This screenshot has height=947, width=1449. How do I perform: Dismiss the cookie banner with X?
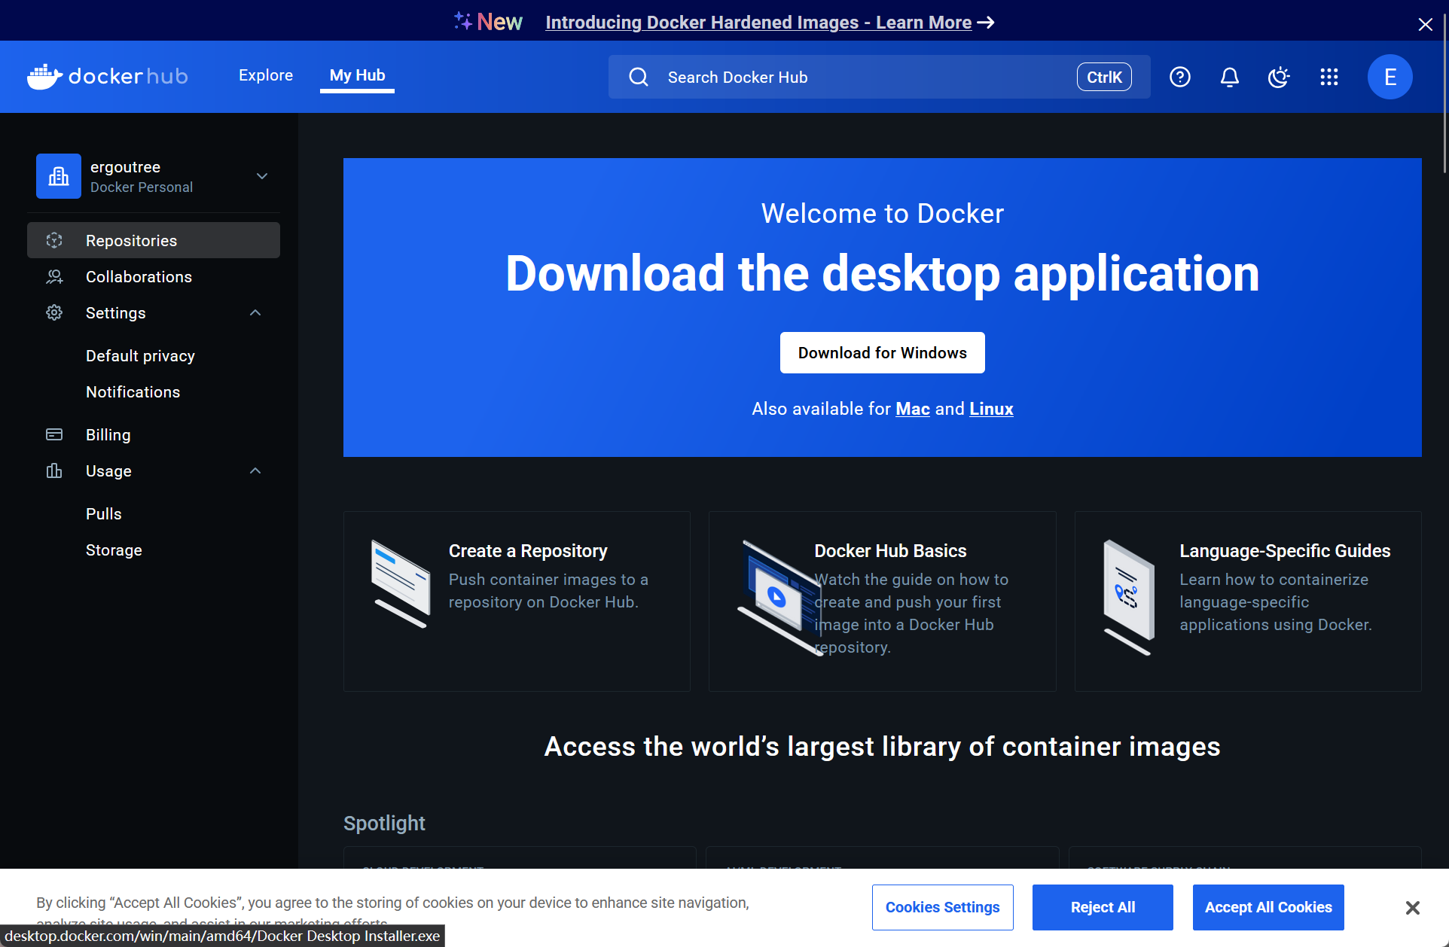point(1413,908)
